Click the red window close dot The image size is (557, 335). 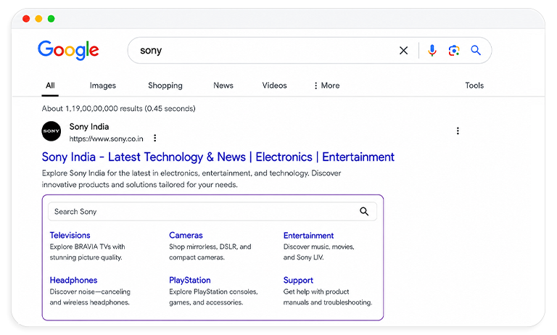(26, 18)
